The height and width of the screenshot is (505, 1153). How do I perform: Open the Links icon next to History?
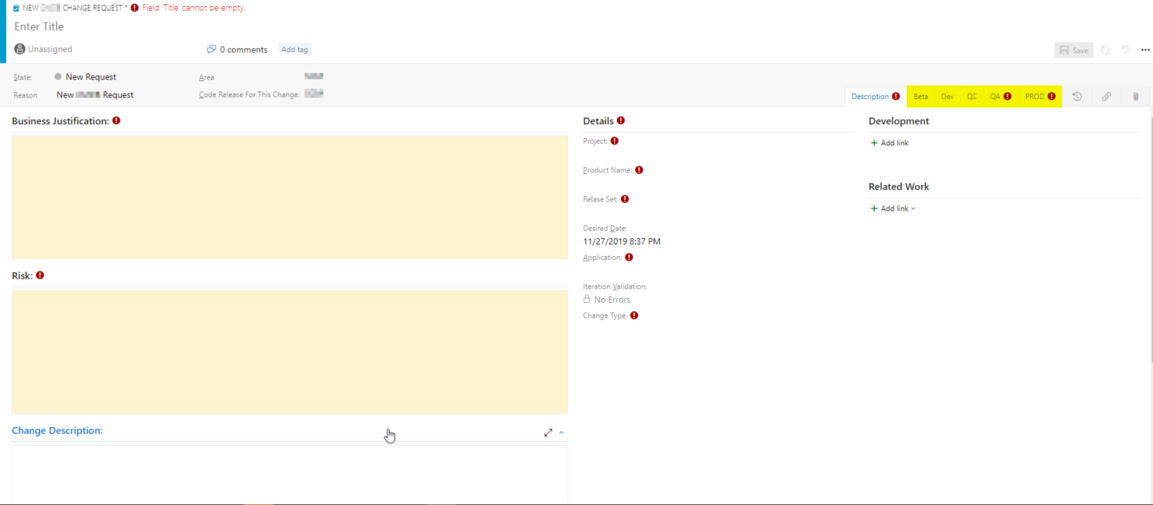[1106, 96]
